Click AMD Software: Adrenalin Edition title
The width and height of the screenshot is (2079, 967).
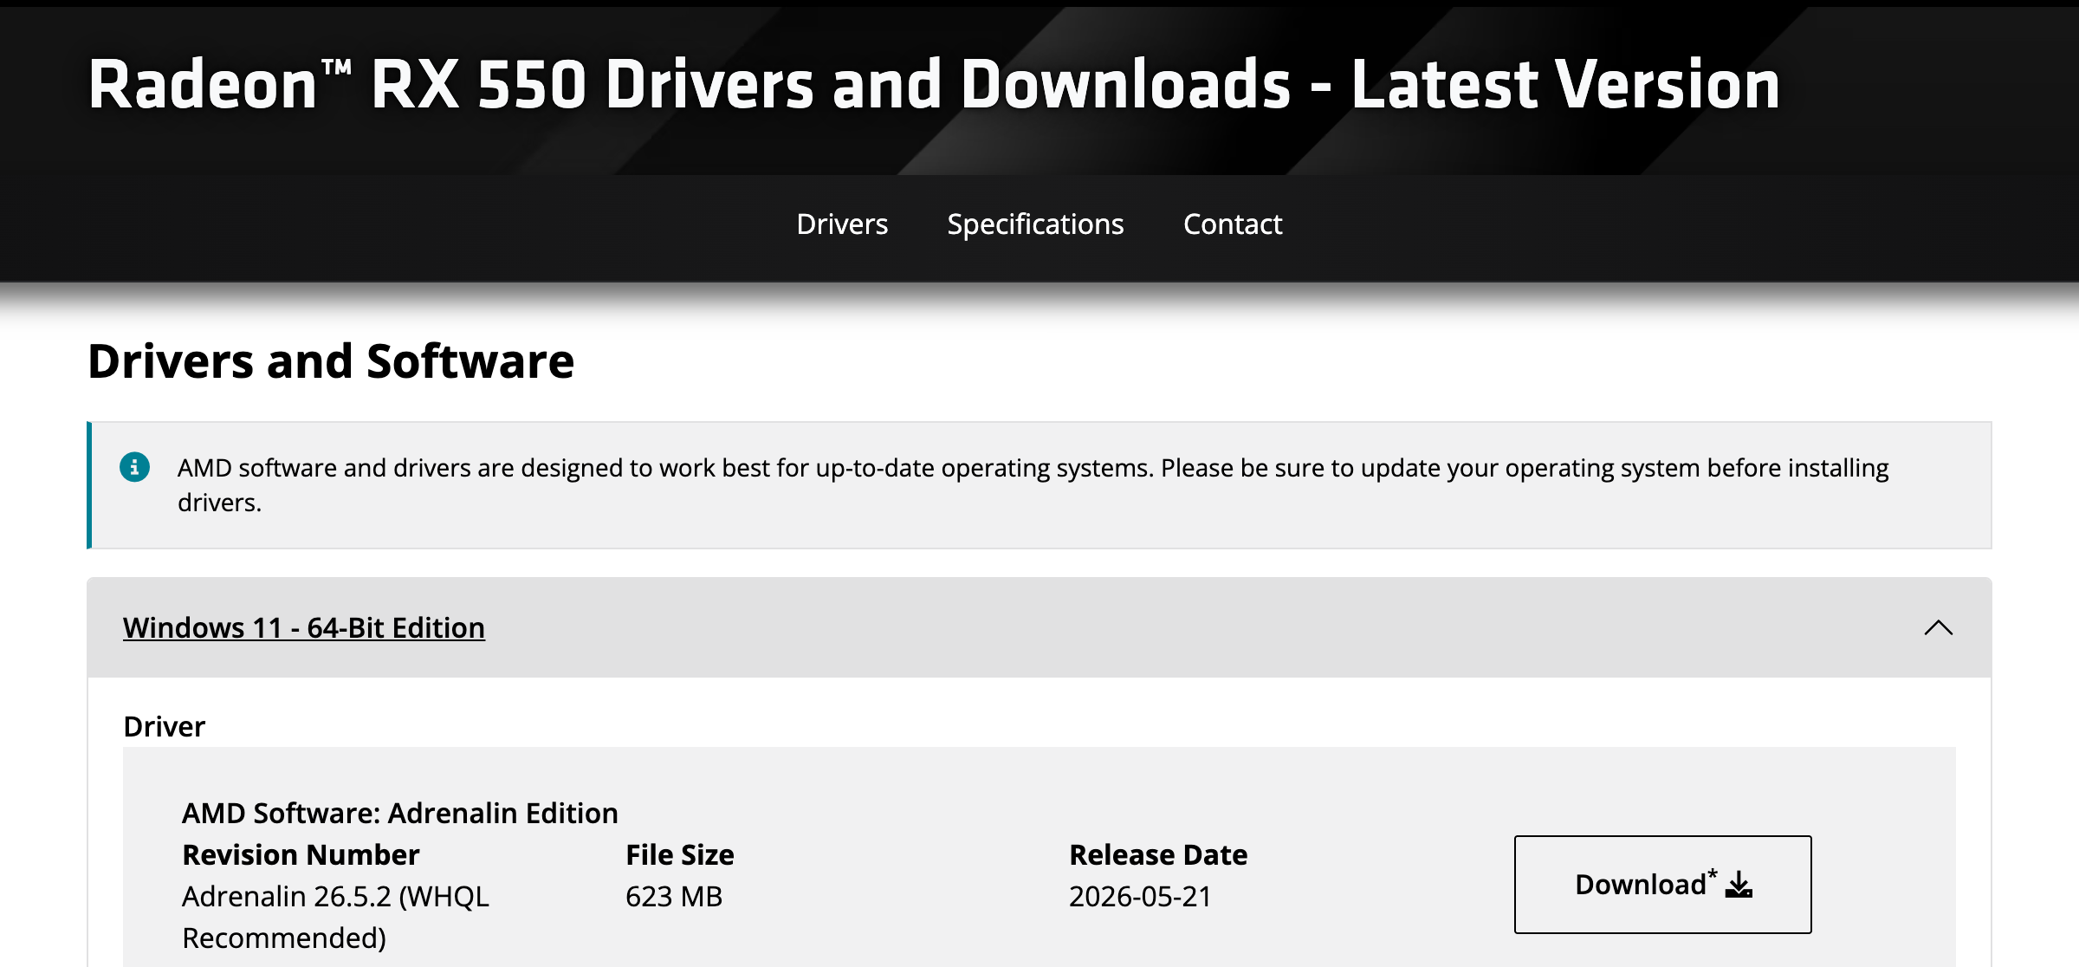(400, 813)
